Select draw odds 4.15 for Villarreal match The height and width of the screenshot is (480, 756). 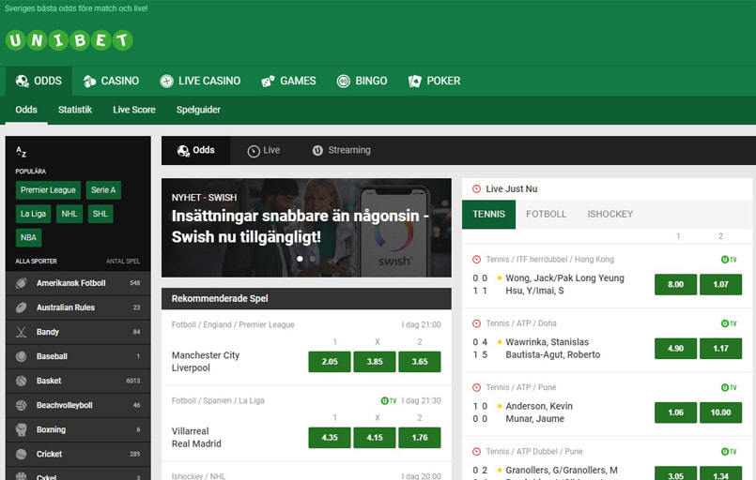(375, 438)
